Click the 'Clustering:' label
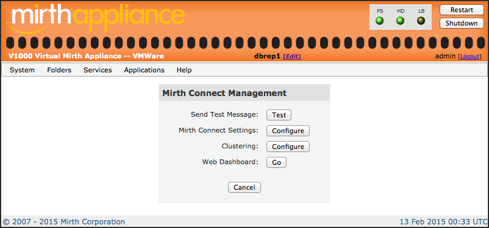This screenshot has width=489, height=228. (240, 146)
